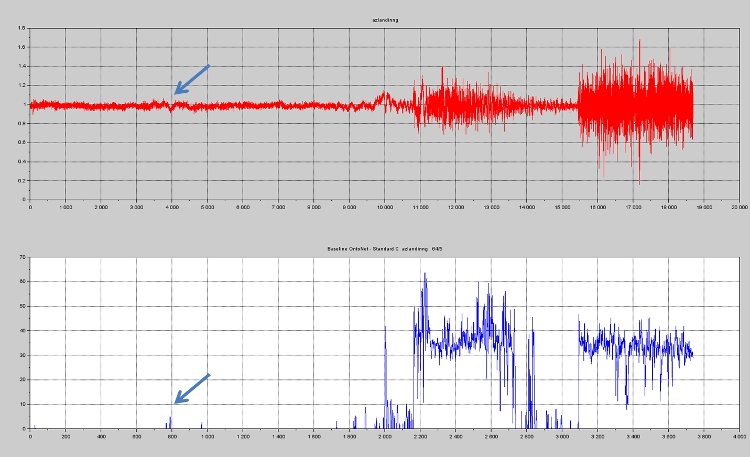Click the 800 x-axis label in bottom chart
The width and height of the screenshot is (750, 457).
172,437
